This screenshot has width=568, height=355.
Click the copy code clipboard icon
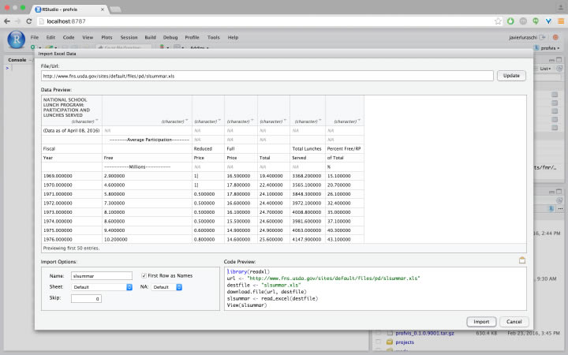point(521,260)
